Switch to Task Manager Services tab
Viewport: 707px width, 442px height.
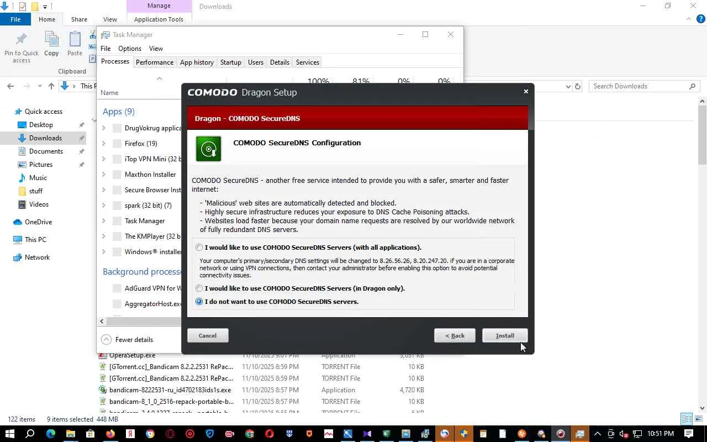[308, 62]
